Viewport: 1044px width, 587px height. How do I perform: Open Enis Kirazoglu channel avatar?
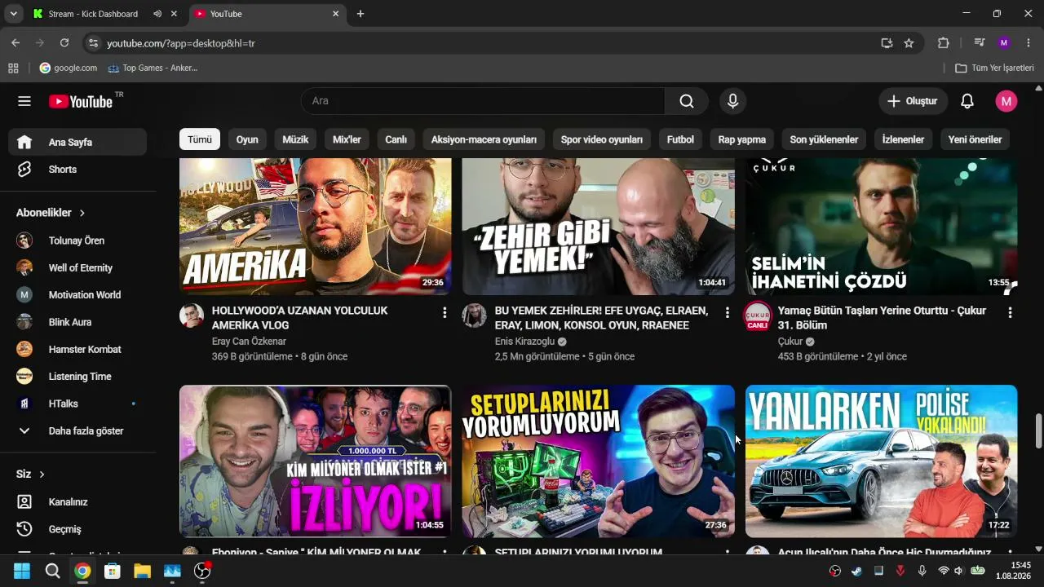(x=475, y=316)
